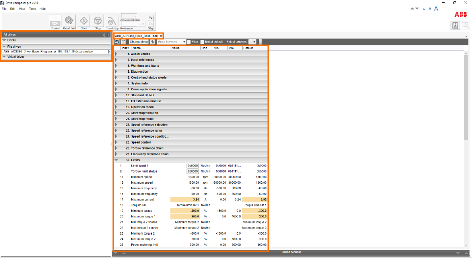Click the Reset fault icon
Viewport: 472px width, 258px height.
[x=69, y=21]
